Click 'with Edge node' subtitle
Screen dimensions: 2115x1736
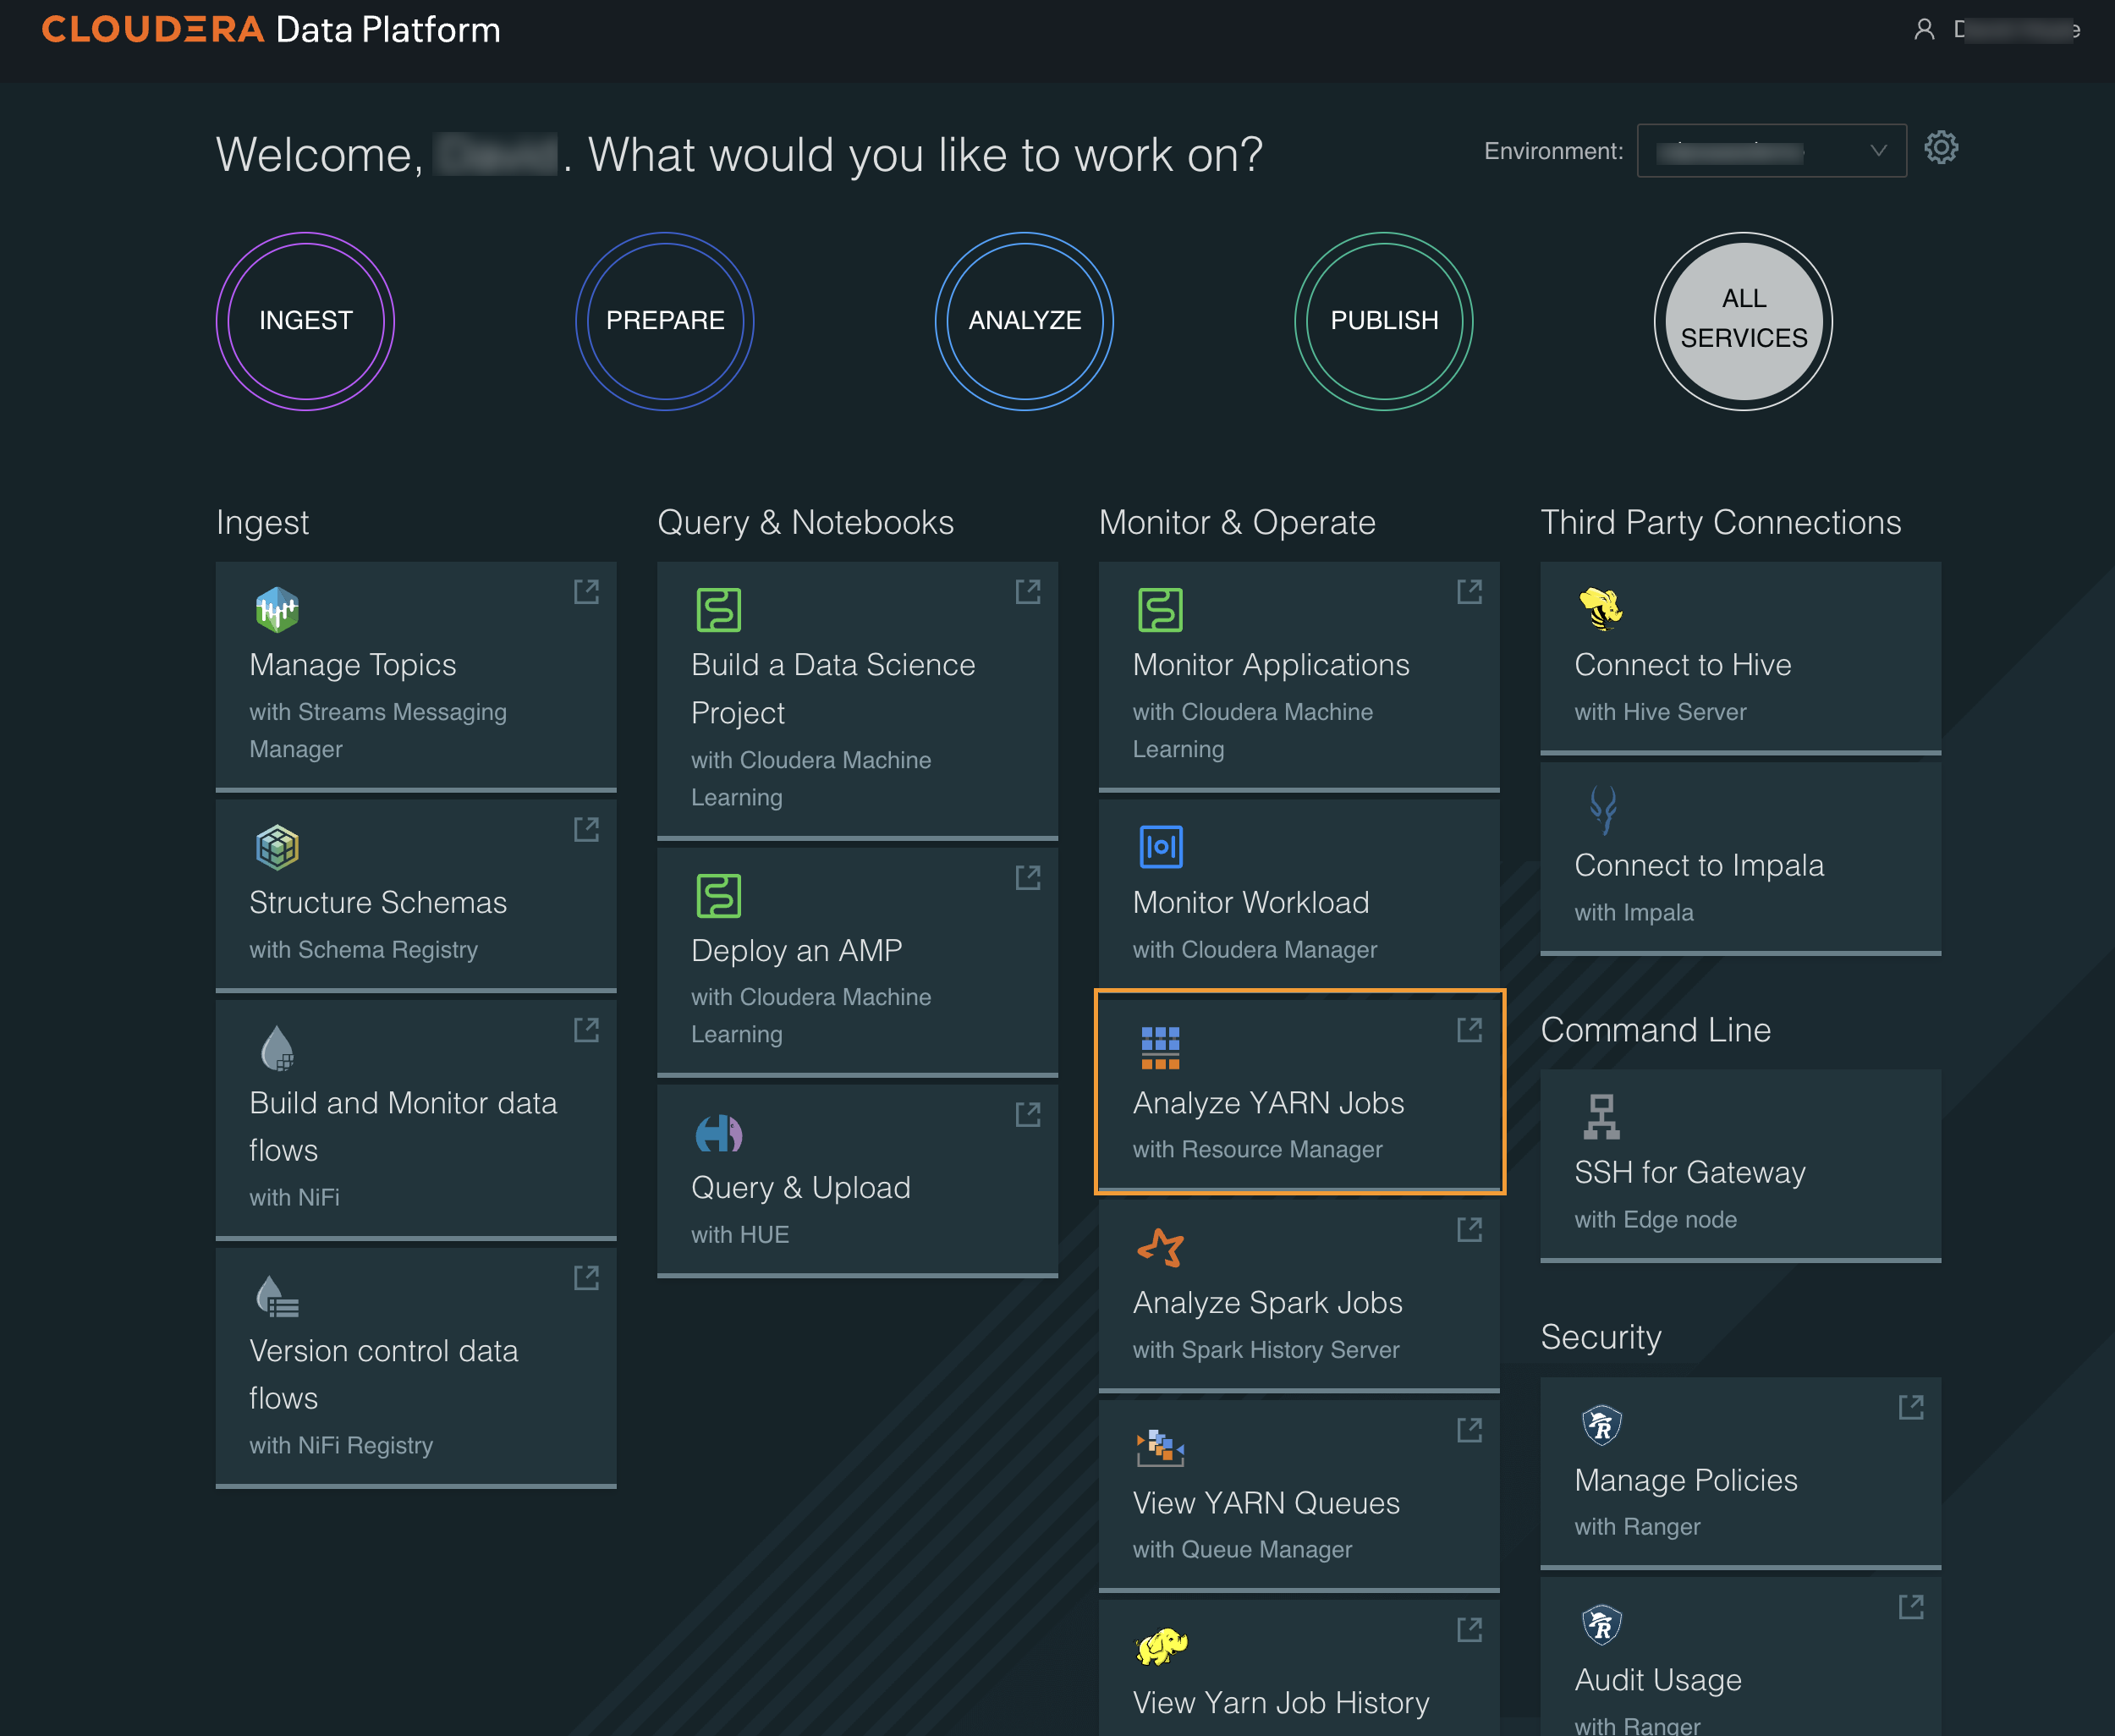pyautogui.click(x=1655, y=1219)
